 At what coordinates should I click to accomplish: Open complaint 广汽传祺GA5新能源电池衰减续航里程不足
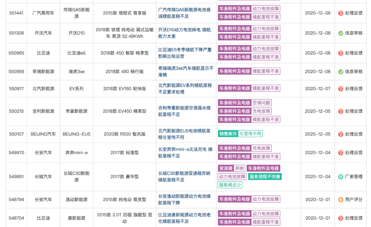pos(184,13)
